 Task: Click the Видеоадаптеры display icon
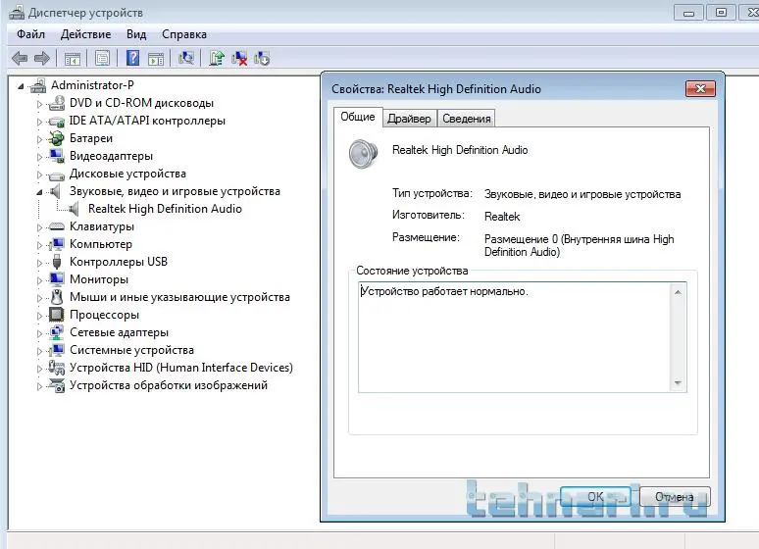click(x=57, y=156)
